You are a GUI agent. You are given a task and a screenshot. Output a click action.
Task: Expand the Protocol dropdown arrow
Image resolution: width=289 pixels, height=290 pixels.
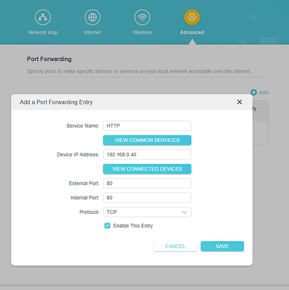(x=184, y=212)
